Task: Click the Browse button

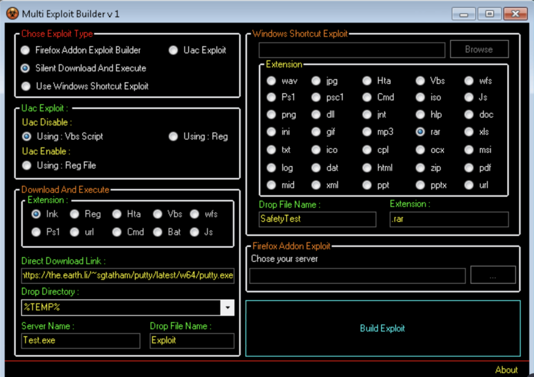Action: pyautogui.click(x=479, y=50)
